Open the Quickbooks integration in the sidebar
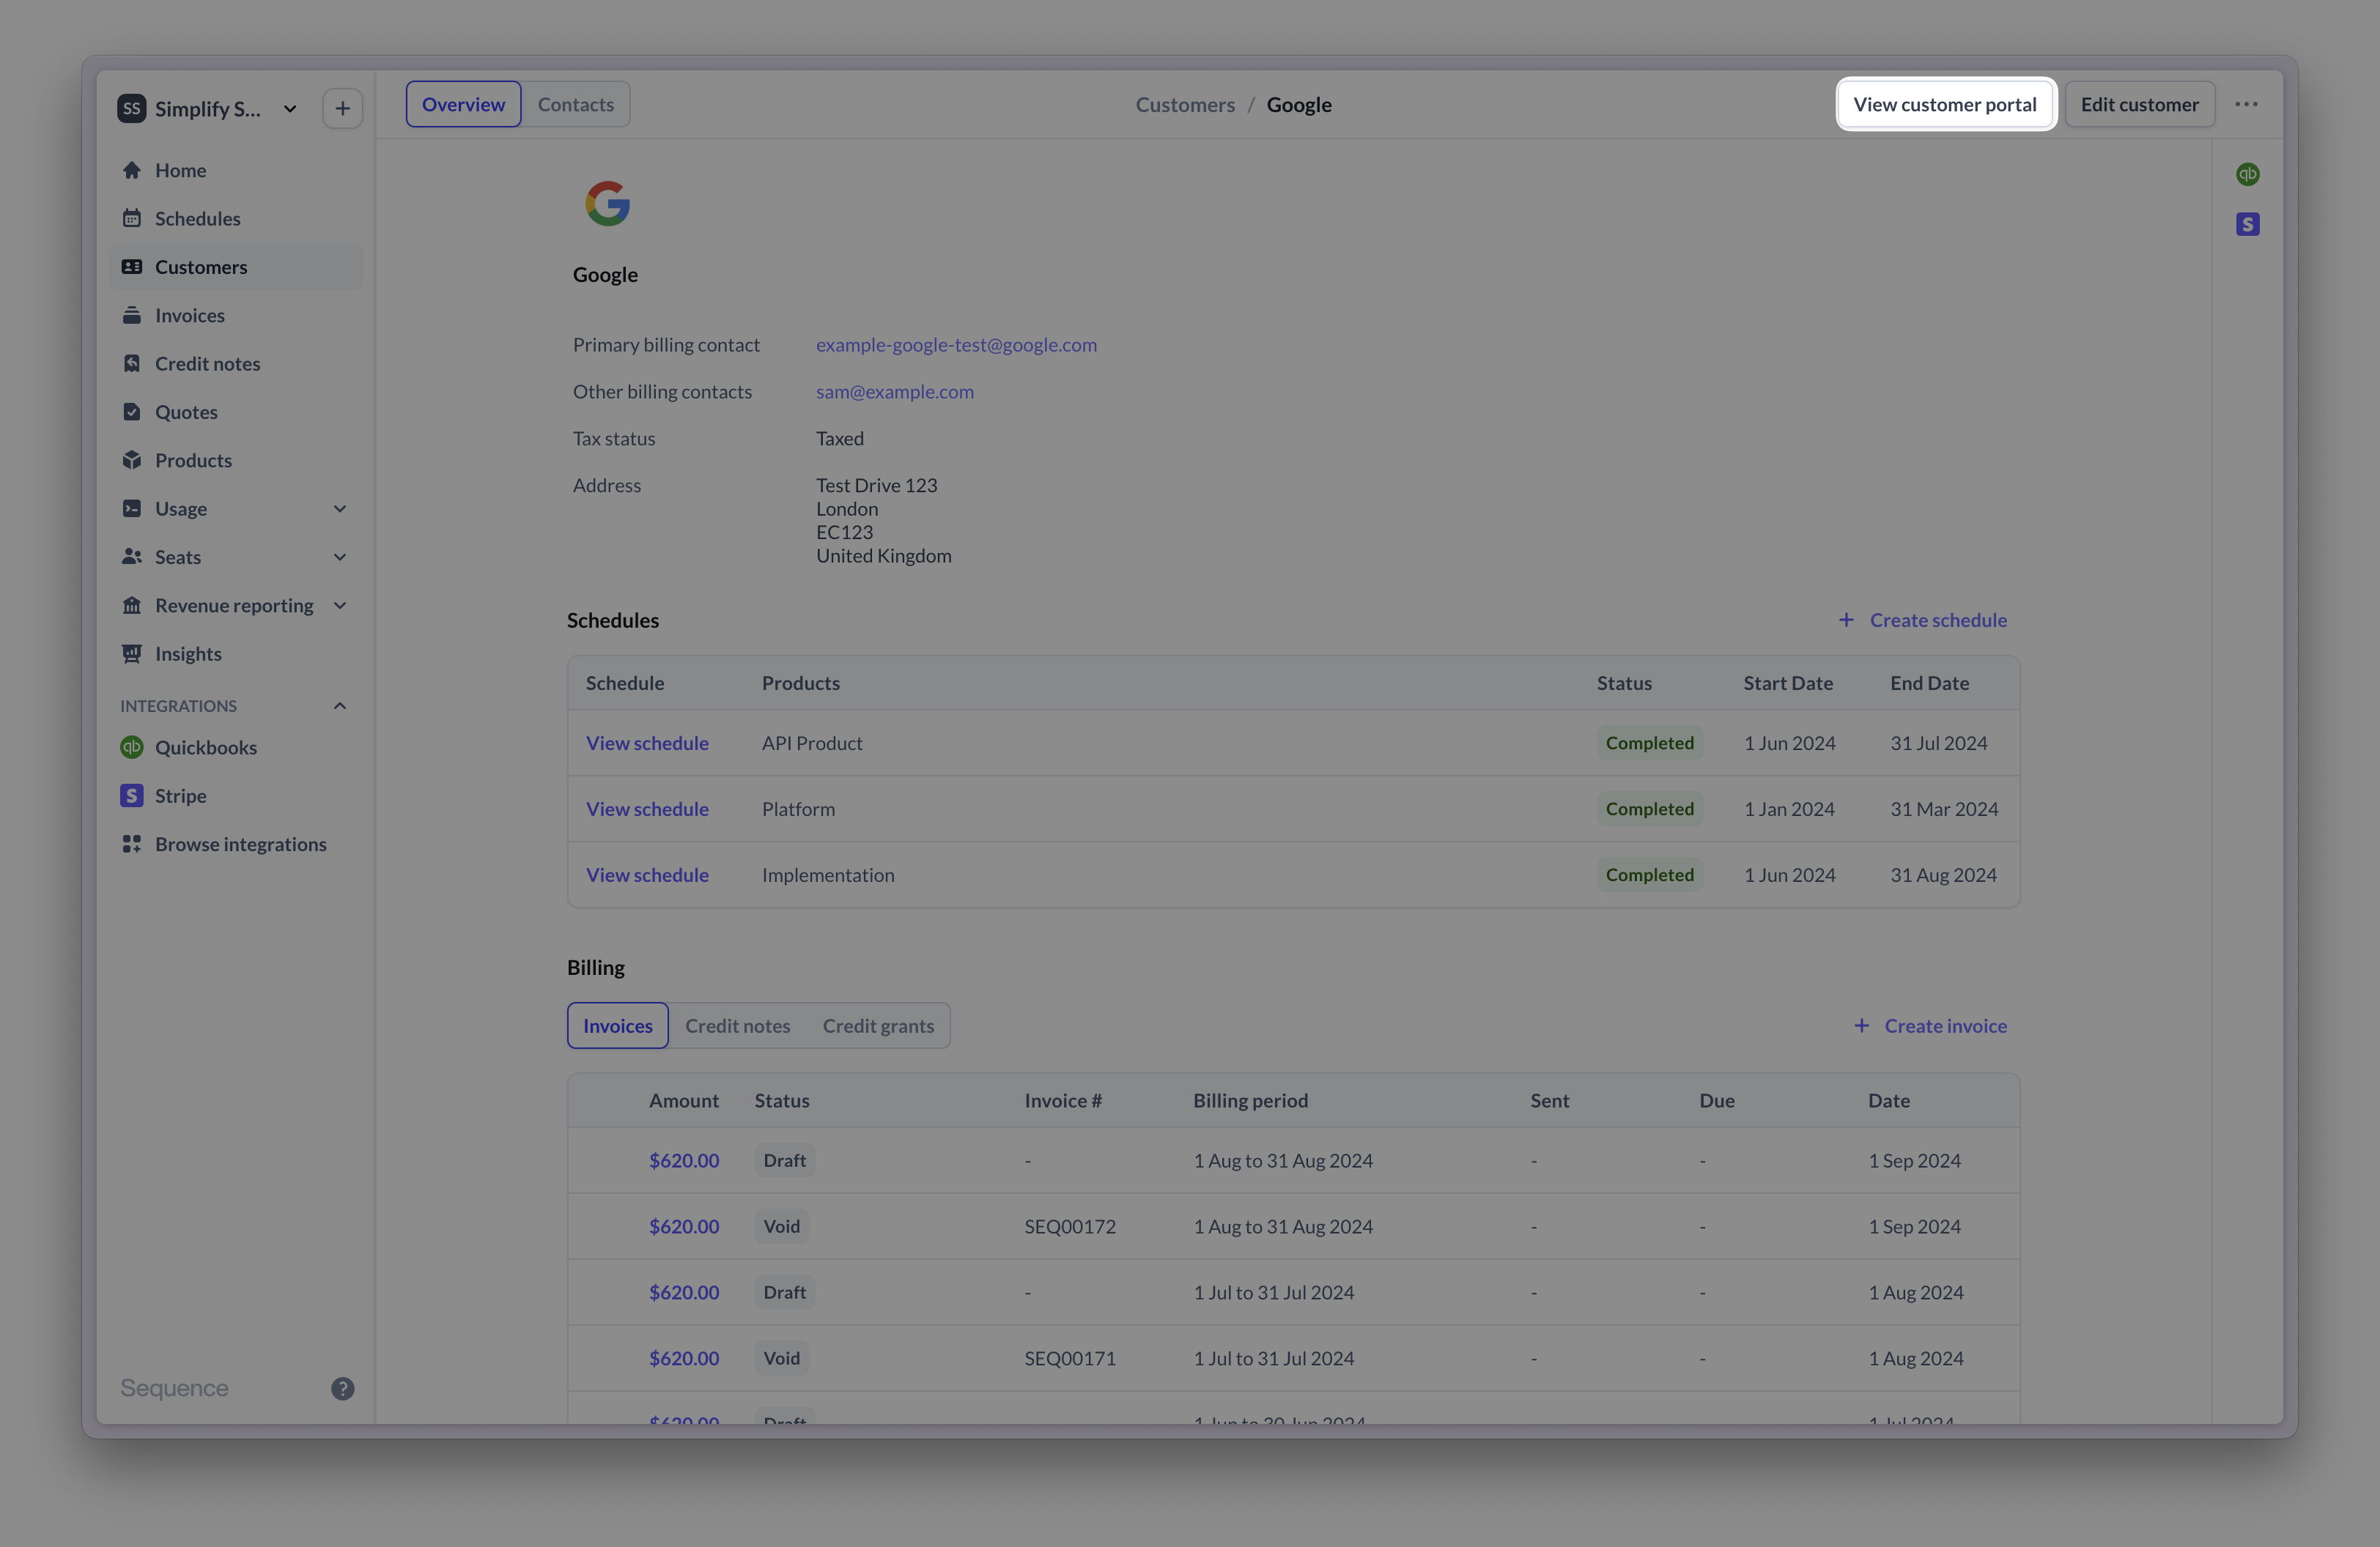This screenshot has height=1547, width=2380. click(235, 748)
